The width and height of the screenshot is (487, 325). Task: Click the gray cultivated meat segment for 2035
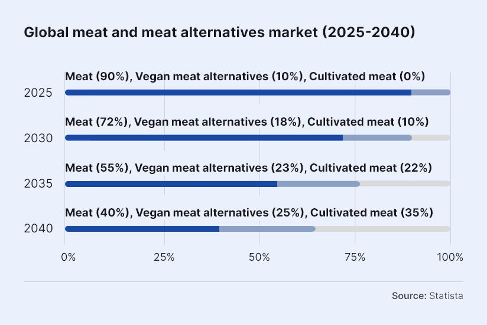click(x=405, y=183)
